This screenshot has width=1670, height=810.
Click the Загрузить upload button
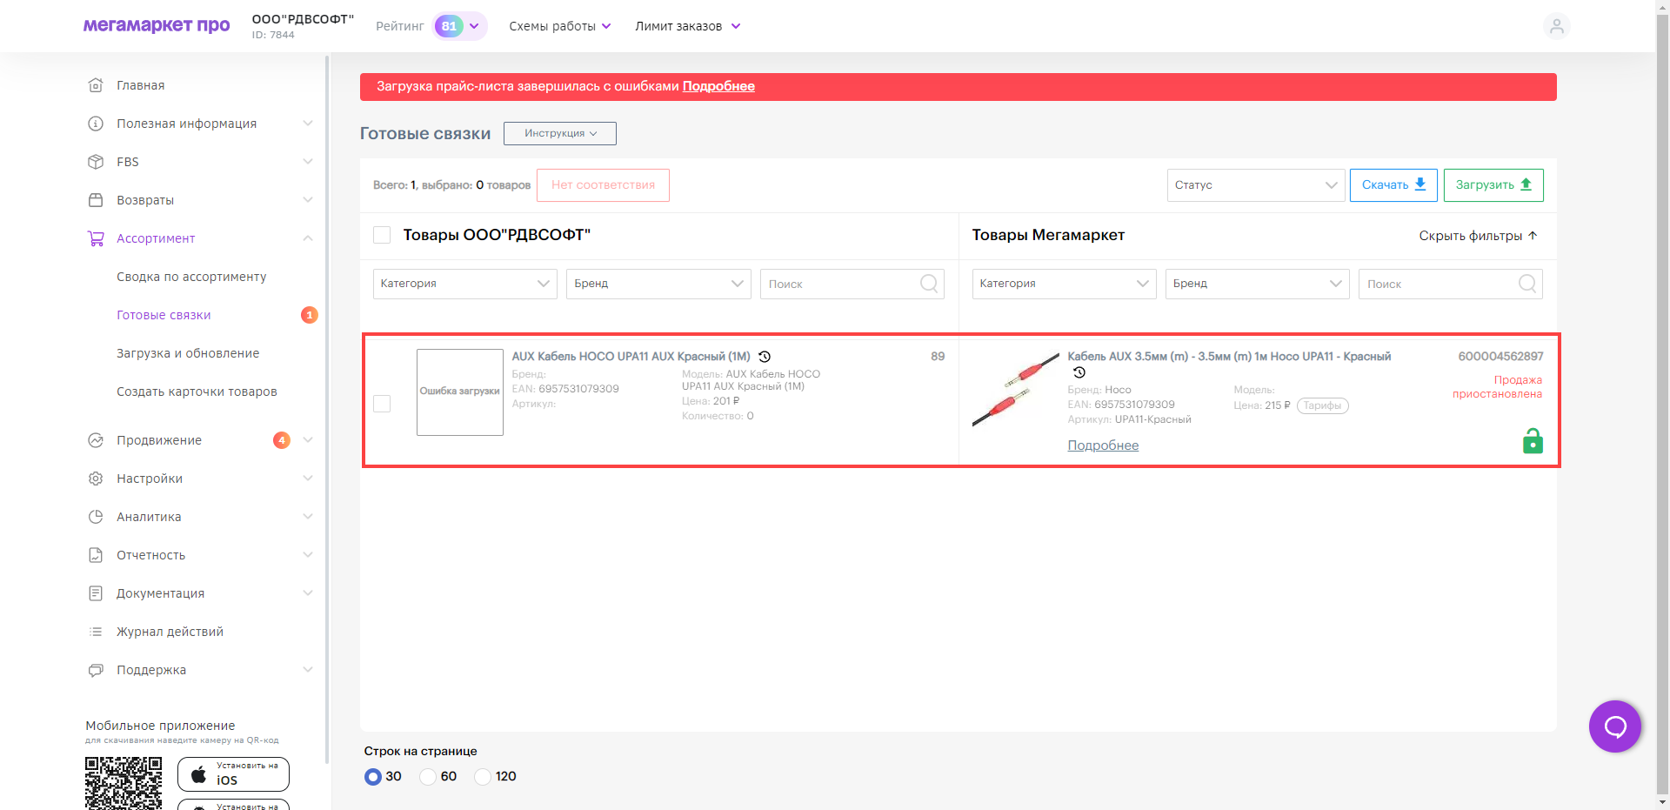click(1493, 185)
